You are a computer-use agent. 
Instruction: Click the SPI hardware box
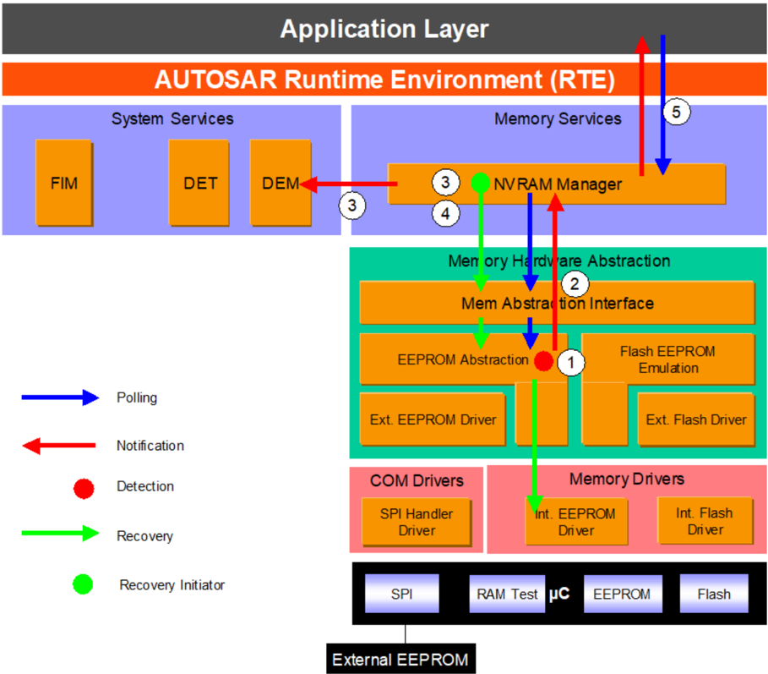401,594
